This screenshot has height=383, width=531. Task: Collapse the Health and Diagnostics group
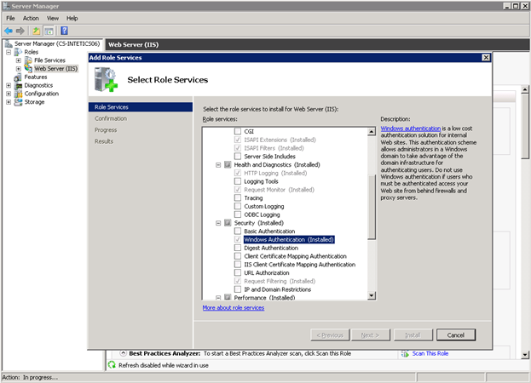coord(218,165)
